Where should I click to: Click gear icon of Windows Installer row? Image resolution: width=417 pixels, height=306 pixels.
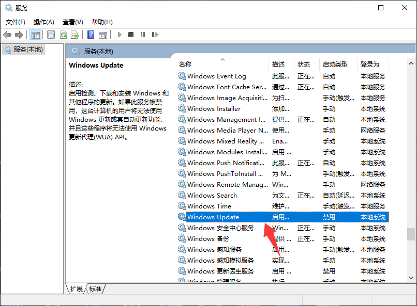(x=182, y=108)
